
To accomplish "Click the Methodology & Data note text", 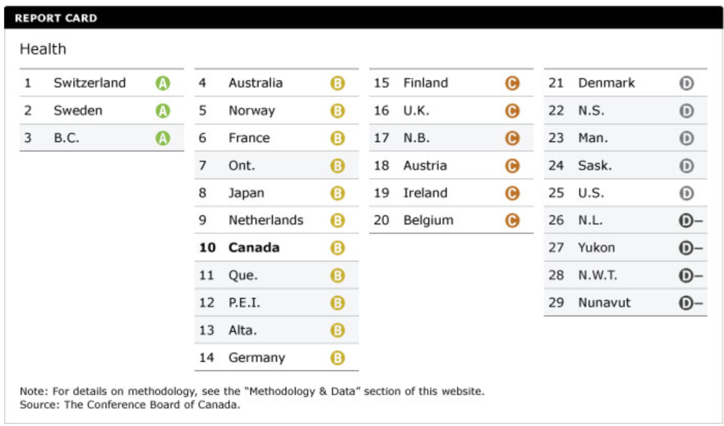I will [x=252, y=391].
